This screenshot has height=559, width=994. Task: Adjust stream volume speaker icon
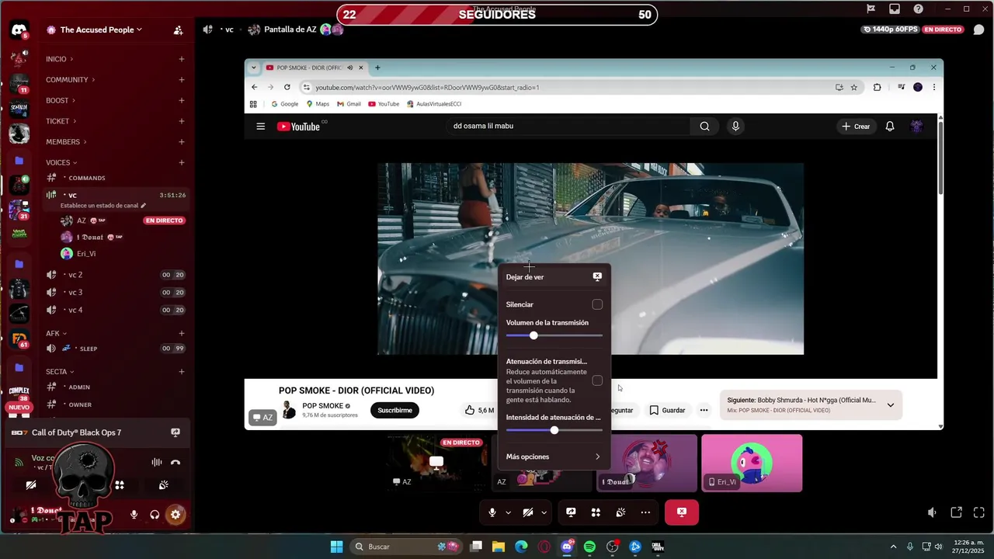click(932, 512)
